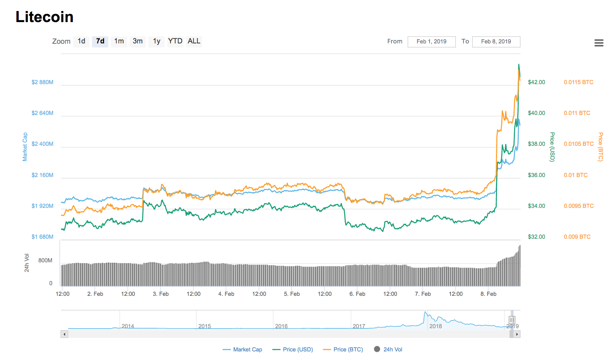This screenshot has height=364, width=616.
Task: Select the 1y zoom button
Action: coord(157,41)
